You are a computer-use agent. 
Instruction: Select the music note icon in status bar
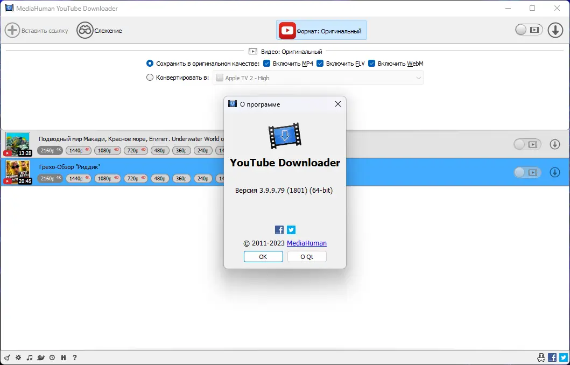[x=30, y=357]
